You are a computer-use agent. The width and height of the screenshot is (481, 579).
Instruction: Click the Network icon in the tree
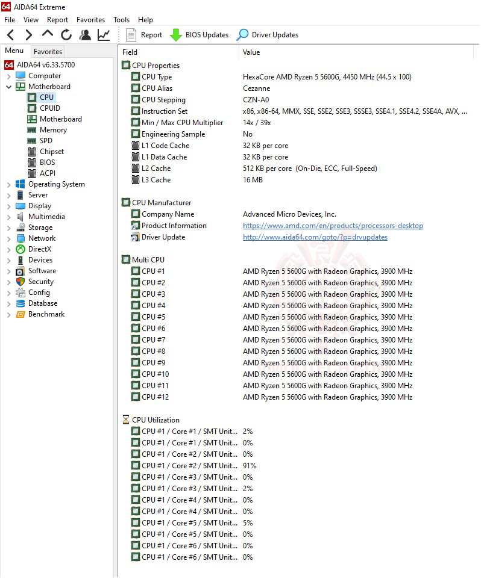tap(20, 238)
